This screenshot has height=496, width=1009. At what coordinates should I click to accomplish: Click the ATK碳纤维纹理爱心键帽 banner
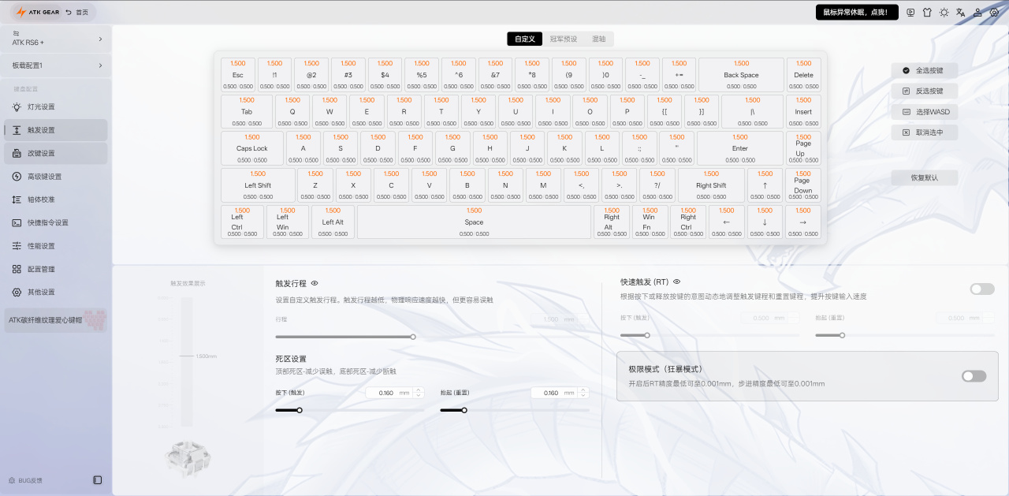click(x=56, y=320)
